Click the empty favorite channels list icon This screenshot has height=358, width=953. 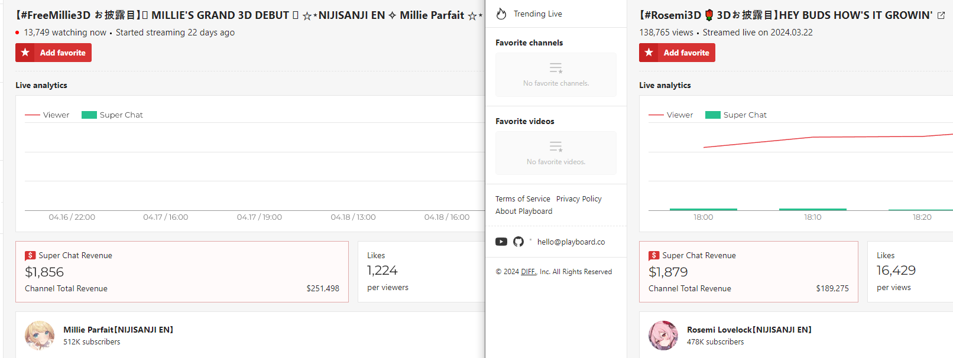(556, 68)
